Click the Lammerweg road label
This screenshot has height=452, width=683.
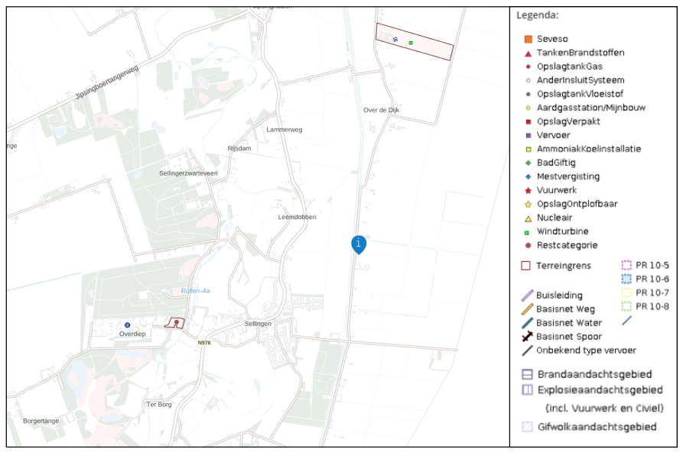285,130
